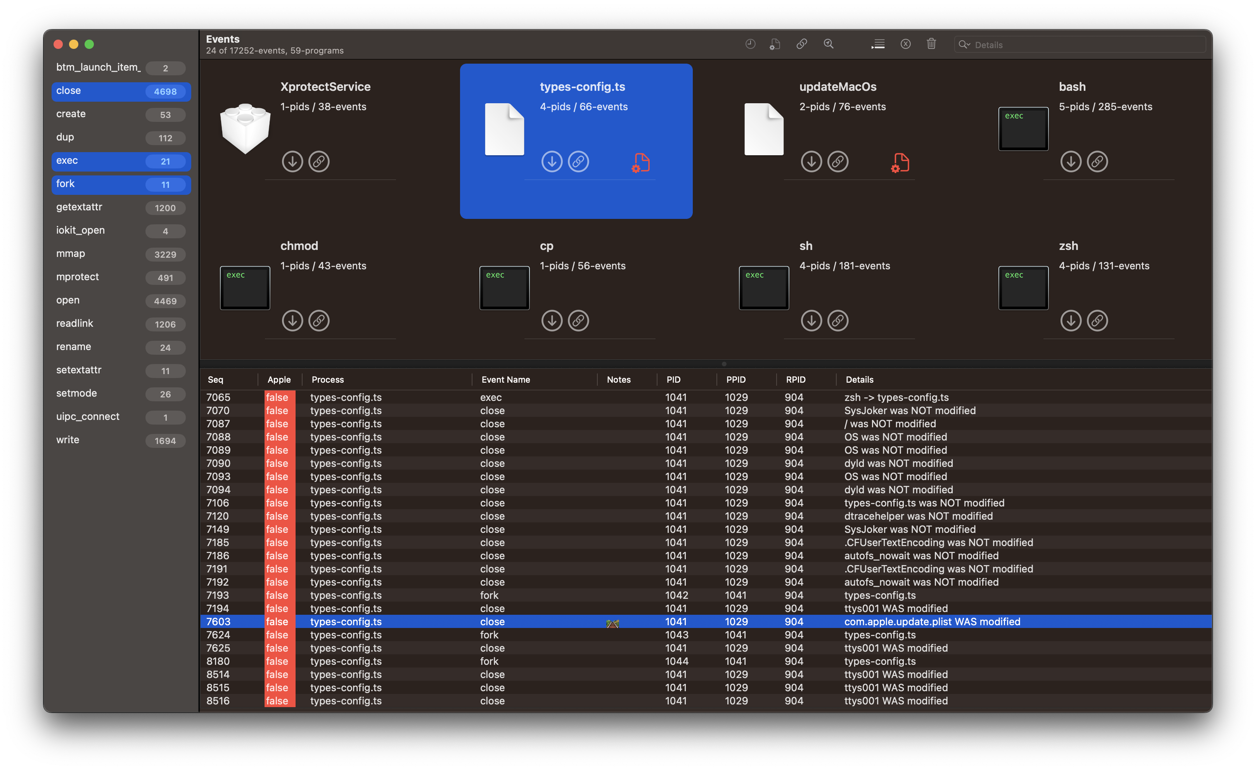Sort by the Apple column header
Image resolution: width=1256 pixels, height=770 pixels.
tap(279, 380)
